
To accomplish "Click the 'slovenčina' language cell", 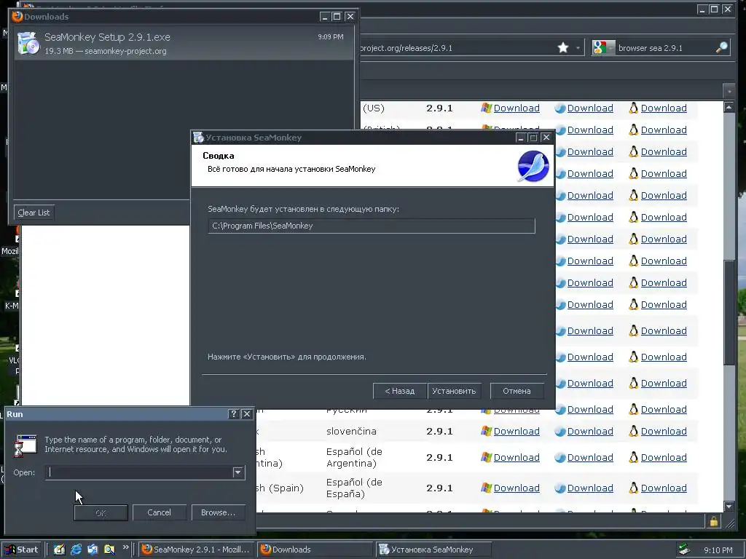I will 351,431.
